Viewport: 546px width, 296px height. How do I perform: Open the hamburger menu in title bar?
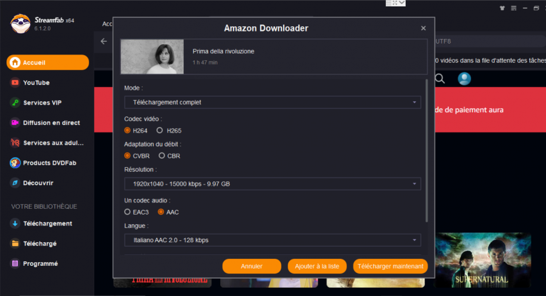(x=513, y=8)
